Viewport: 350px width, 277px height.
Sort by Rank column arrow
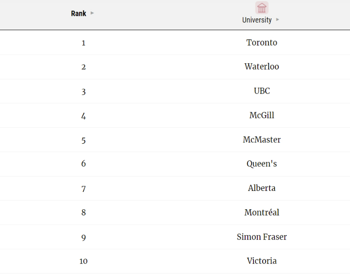click(92, 13)
